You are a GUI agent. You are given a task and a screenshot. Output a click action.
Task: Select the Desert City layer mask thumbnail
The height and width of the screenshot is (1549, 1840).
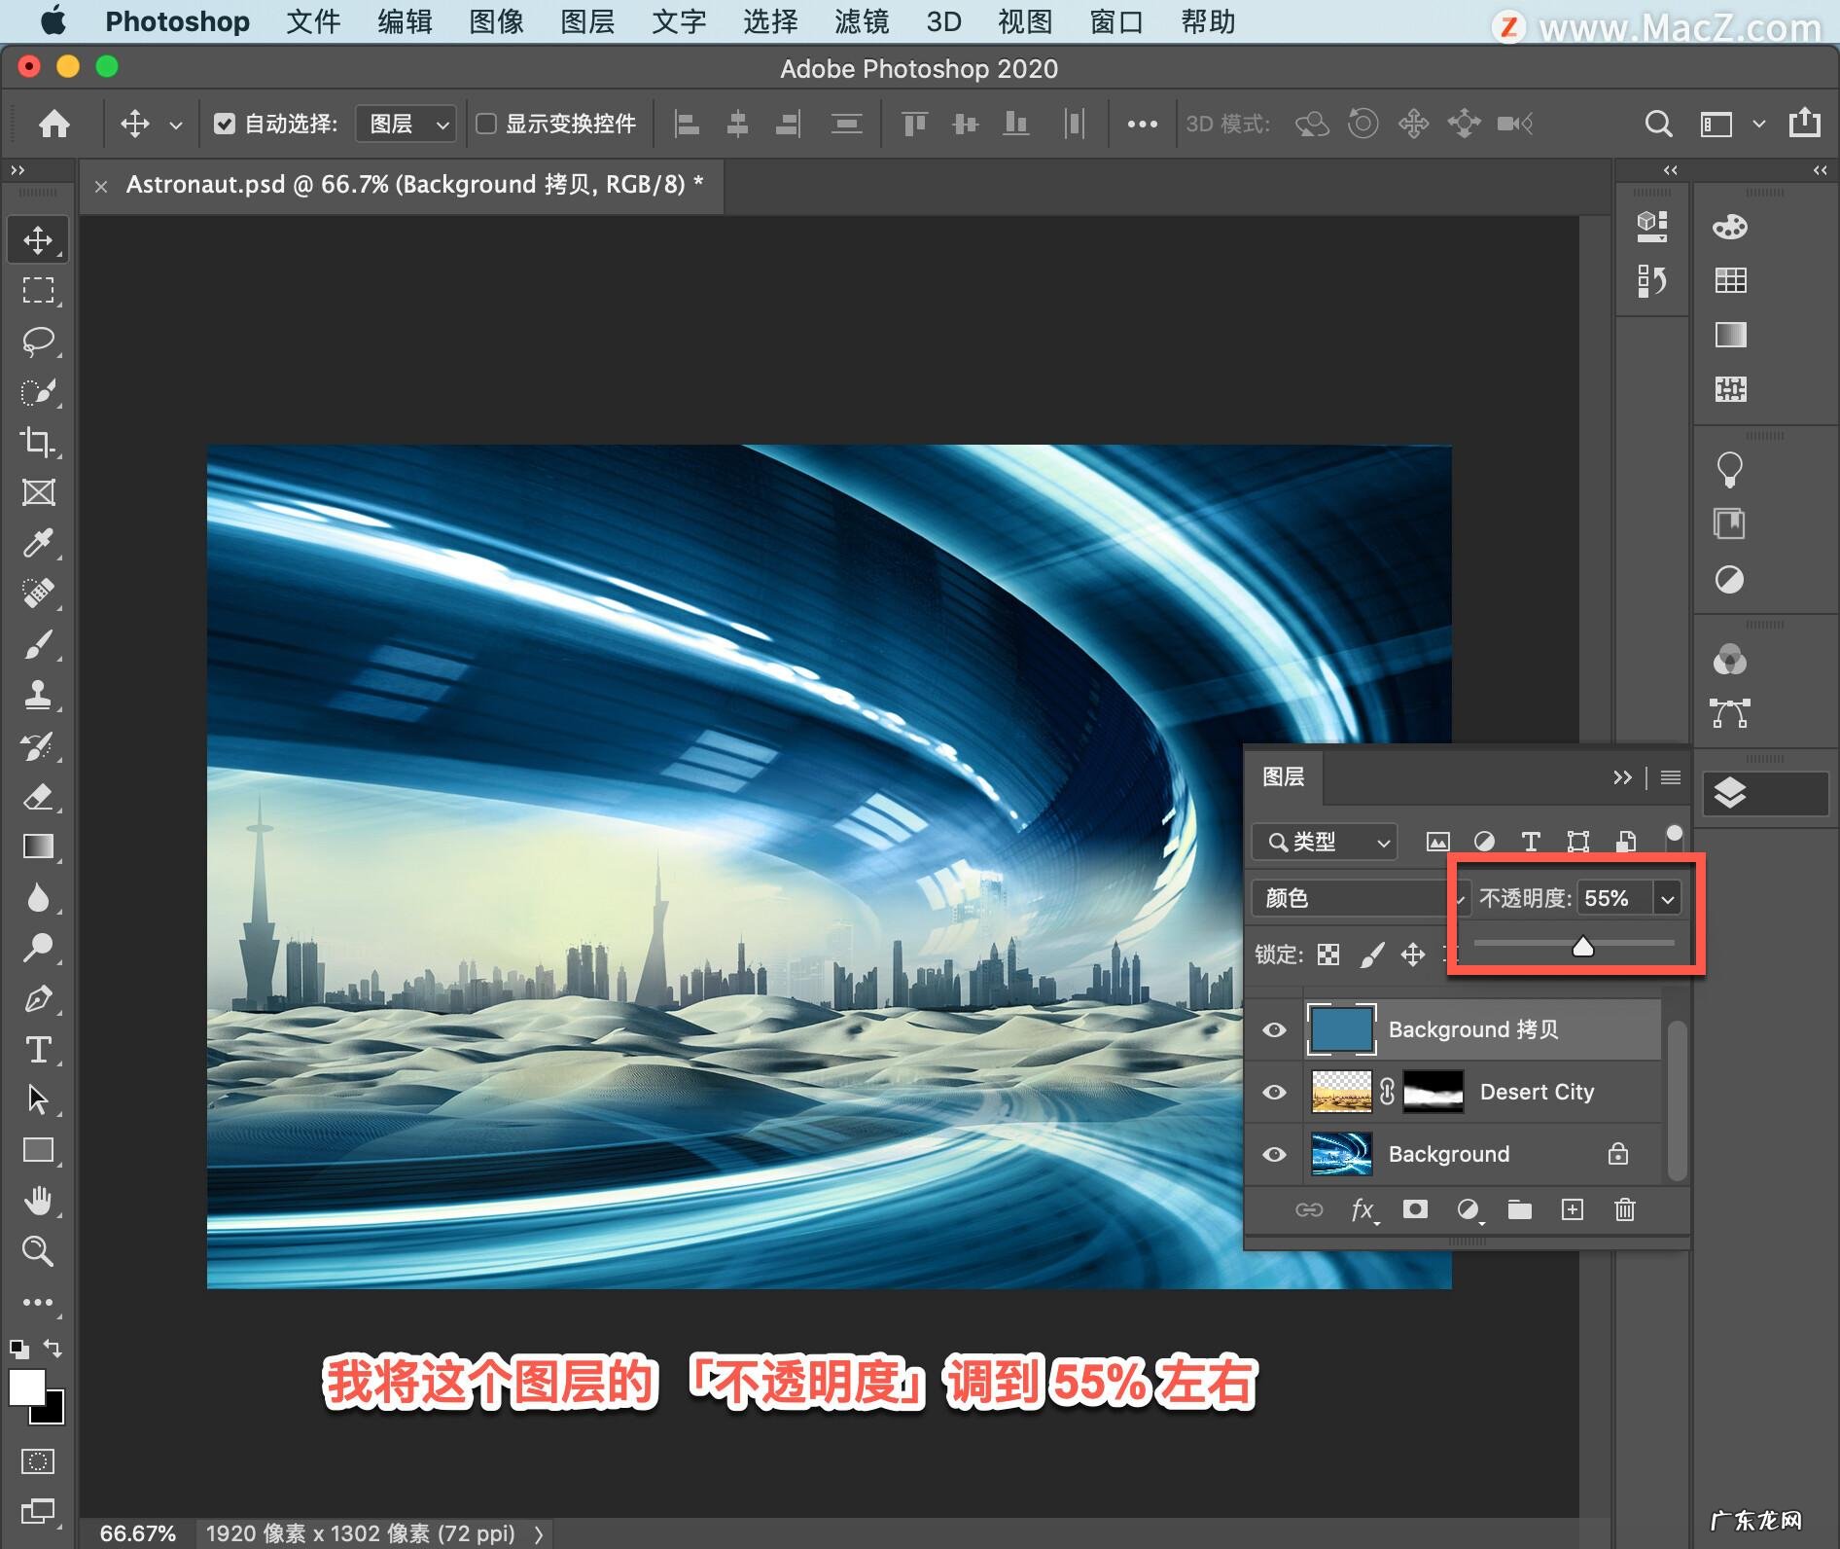pyautogui.click(x=1433, y=1092)
